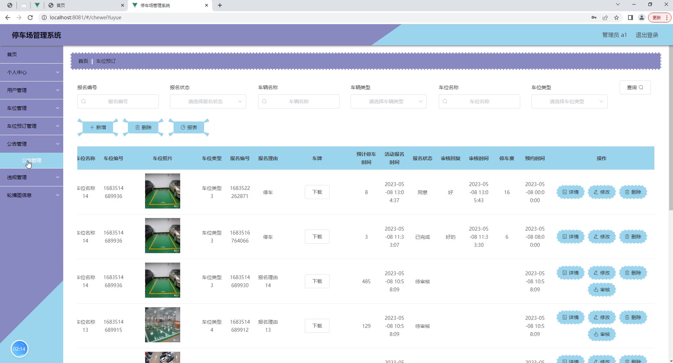Expand 车位管理 sidebar menu
The height and width of the screenshot is (363, 673).
[32, 108]
